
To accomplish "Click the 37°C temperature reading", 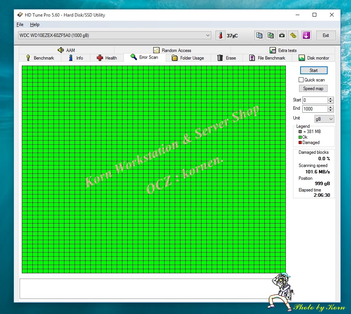I will pyautogui.click(x=232, y=36).
